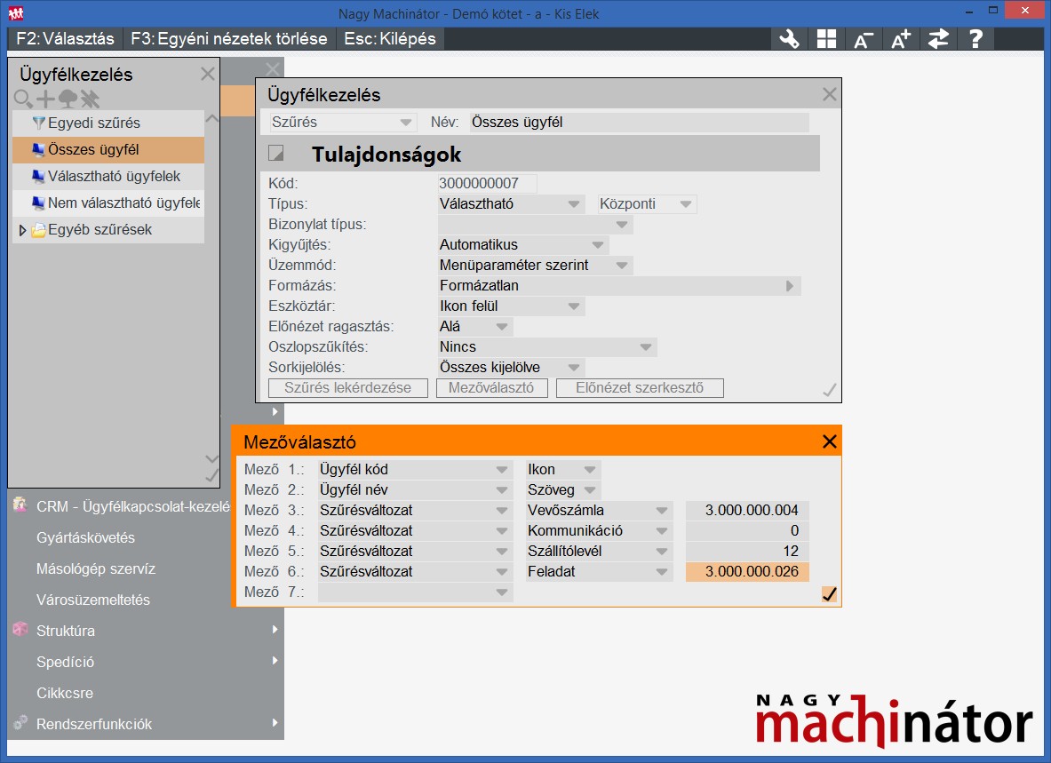Close the left Ügyfélkezelés list panel
The width and height of the screenshot is (1051, 763).
pyautogui.click(x=208, y=74)
